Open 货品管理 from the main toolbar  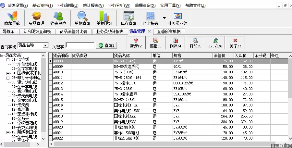tap(36, 18)
